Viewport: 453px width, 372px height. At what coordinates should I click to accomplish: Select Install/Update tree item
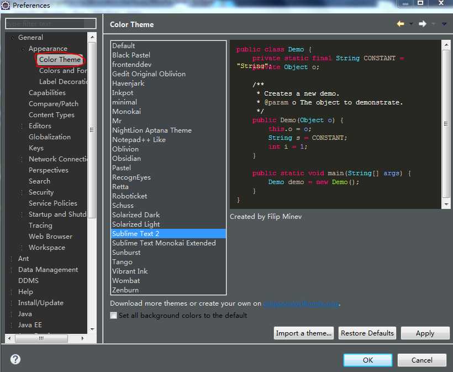41,303
